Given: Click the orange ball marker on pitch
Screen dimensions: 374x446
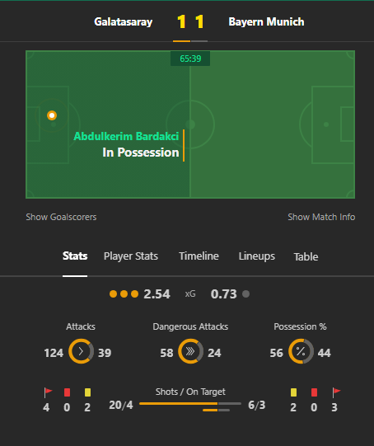Looking at the screenshot, I should coord(52,115).
